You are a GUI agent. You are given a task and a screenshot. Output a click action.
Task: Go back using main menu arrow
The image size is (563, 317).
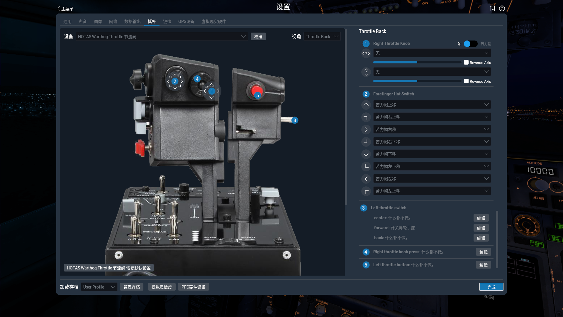tap(65, 9)
